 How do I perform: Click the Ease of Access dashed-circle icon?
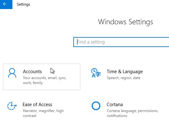12,106
